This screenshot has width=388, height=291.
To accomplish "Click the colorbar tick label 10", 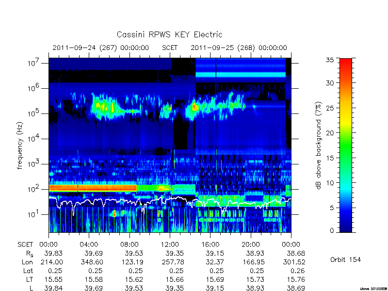I will coord(330,183).
